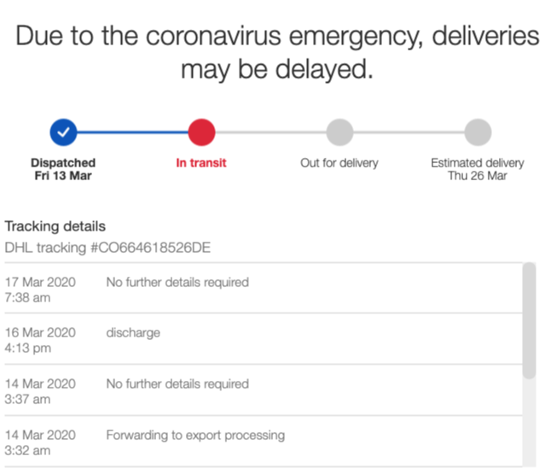Click the tracking details scrollbar thumb
This screenshot has height=468, width=545.
point(530,320)
